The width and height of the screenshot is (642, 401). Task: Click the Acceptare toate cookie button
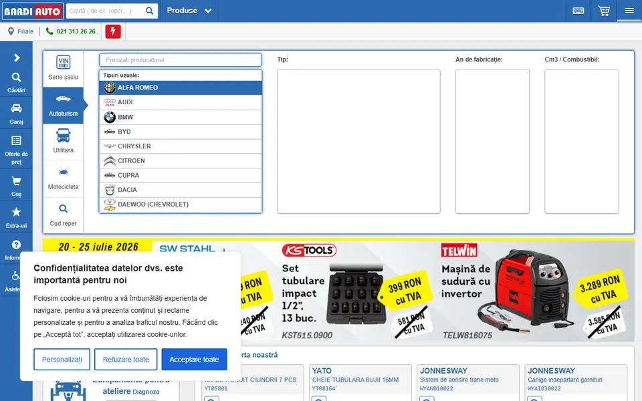pos(194,360)
